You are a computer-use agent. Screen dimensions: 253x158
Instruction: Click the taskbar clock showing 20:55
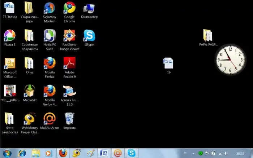click(x=240, y=153)
